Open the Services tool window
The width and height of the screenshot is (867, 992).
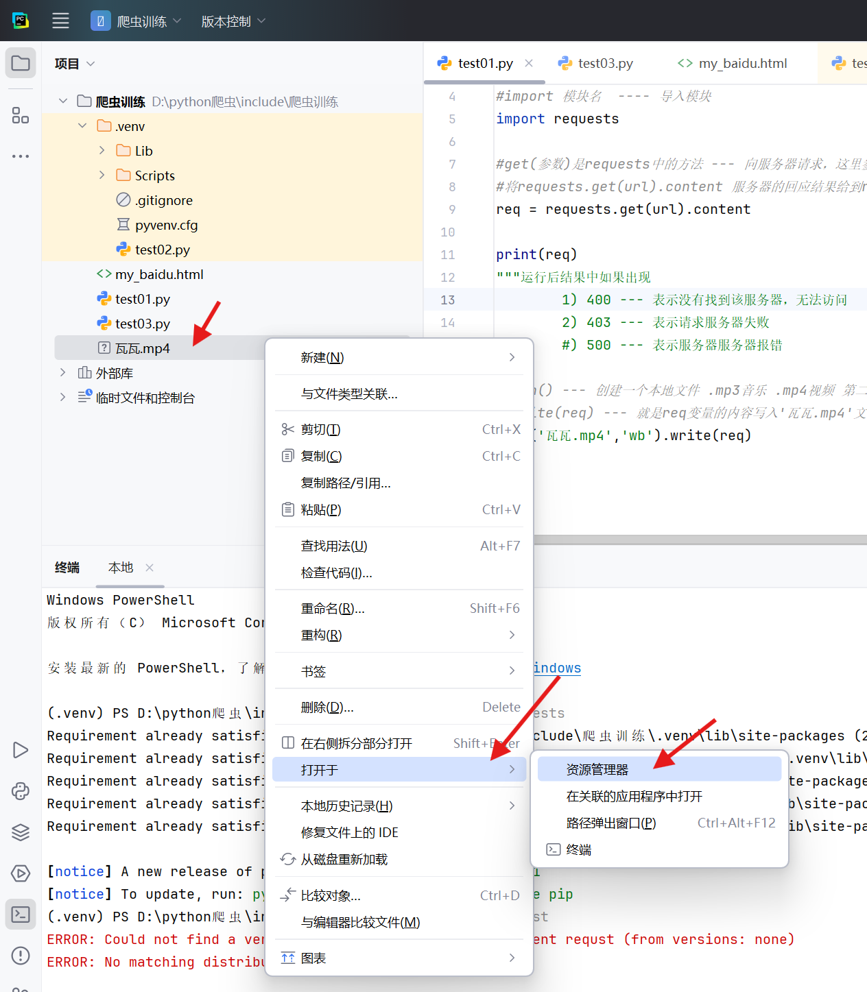click(21, 873)
